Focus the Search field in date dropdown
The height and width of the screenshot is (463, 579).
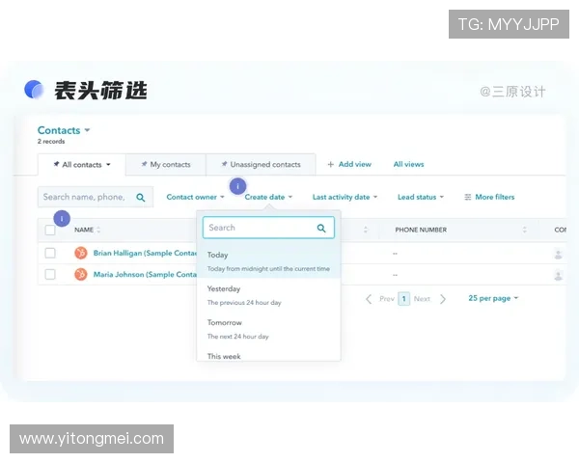point(268,228)
